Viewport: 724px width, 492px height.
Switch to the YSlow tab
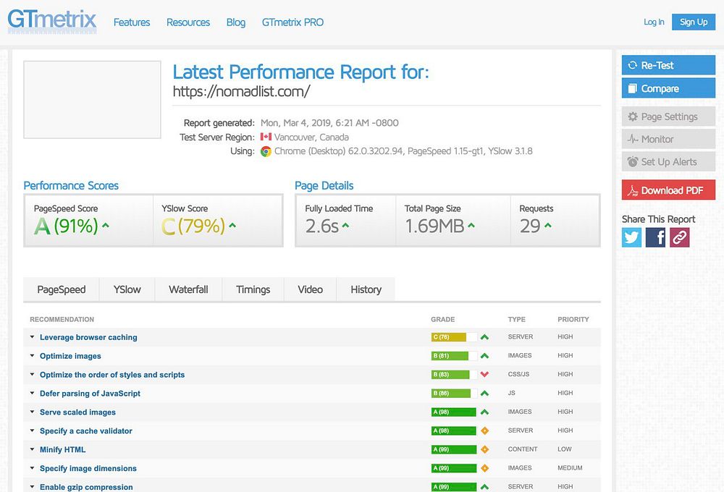click(x=127, y=289)
